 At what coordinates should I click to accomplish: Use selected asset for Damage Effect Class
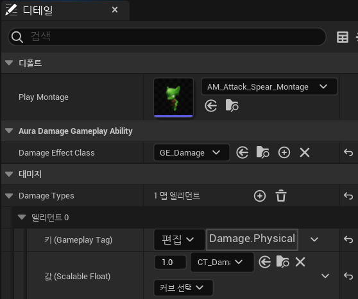pos(243,152)
